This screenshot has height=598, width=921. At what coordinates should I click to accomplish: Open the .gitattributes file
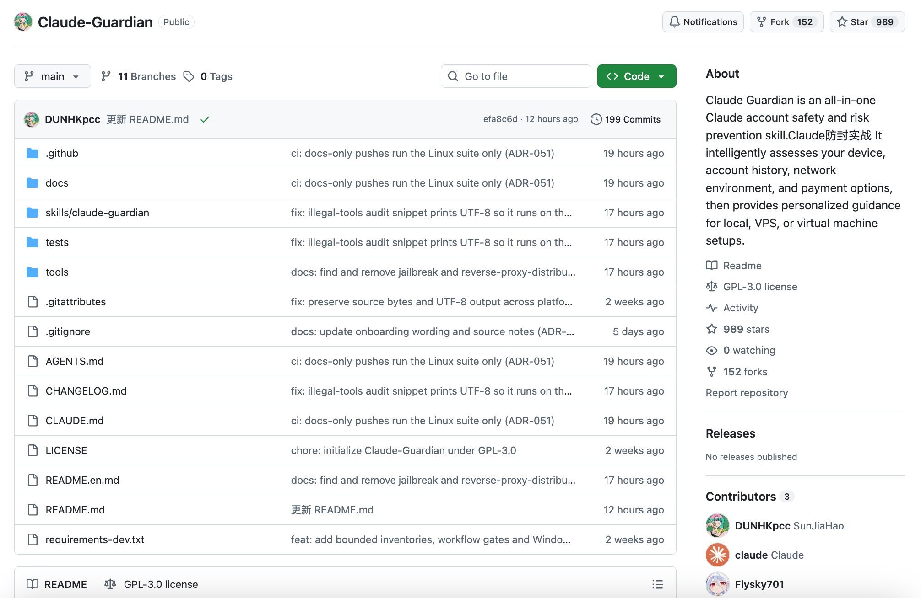click(76, 302)
